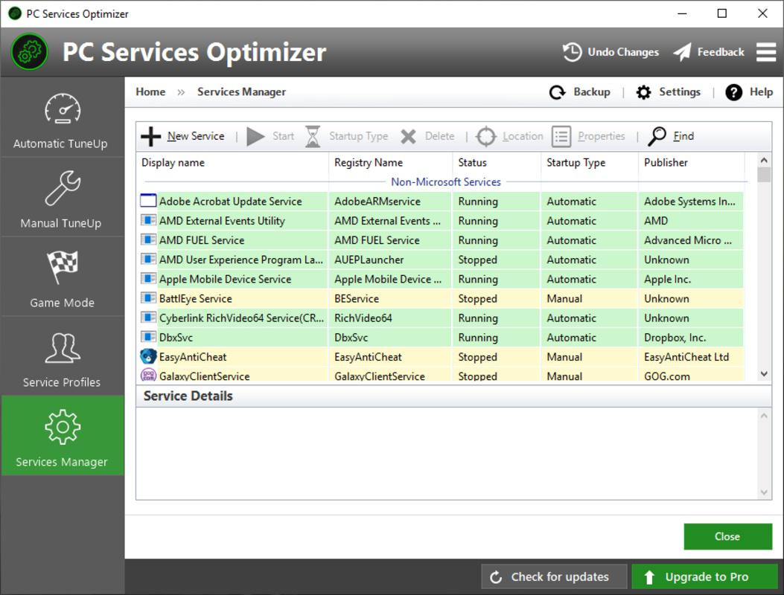Click Upgrade to Pro button
784x595 pixels.
704,577
